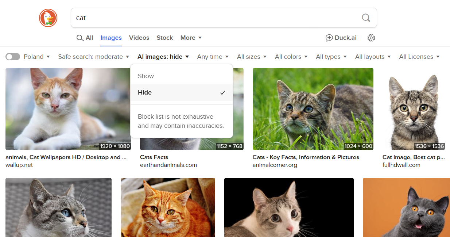Visit the animalcorner.org source link
The image size is (450, 237).
[x=275, y=165]
